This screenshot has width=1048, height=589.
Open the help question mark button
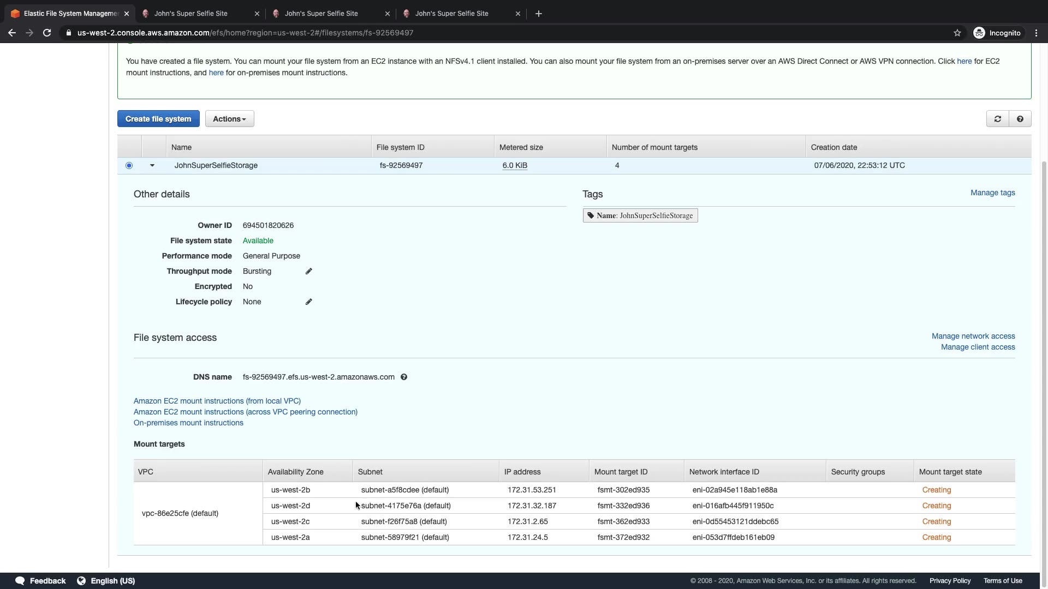(1020, 119)
